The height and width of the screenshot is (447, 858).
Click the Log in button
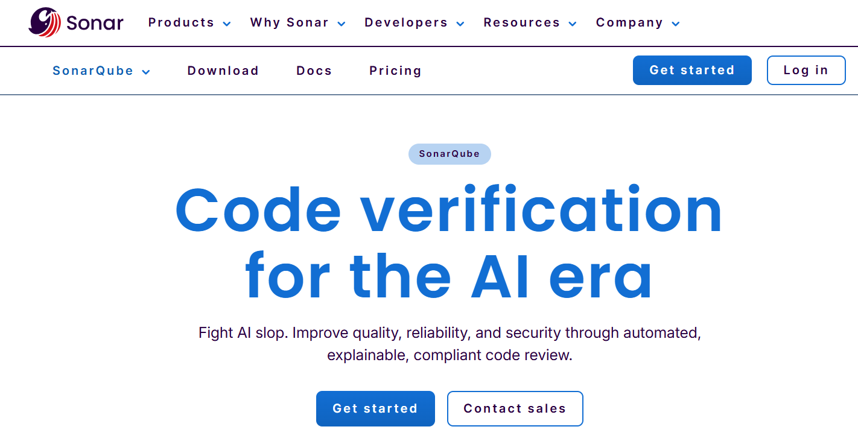(x=806, y=70)
